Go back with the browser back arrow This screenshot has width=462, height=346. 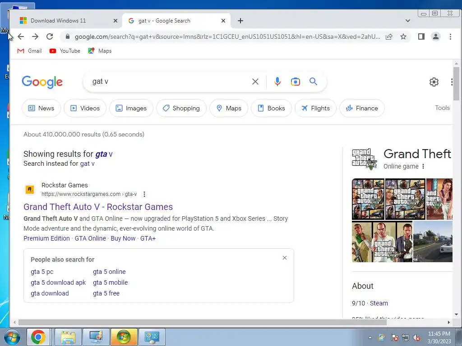[x=21, y=36]
